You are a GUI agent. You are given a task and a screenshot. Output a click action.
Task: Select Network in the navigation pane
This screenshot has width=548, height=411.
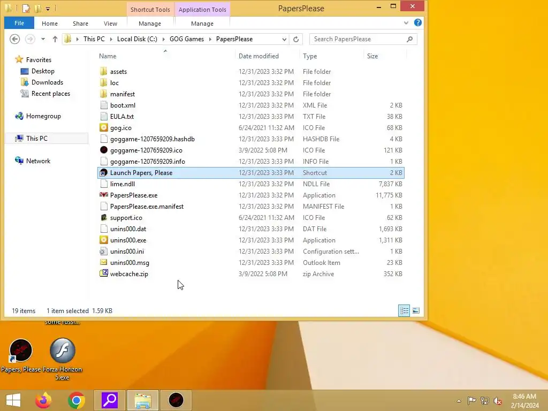tap(38, 161)
